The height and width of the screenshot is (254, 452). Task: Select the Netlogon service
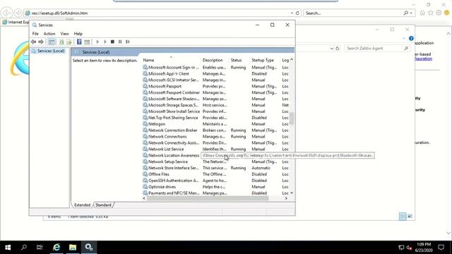(215, 124)
